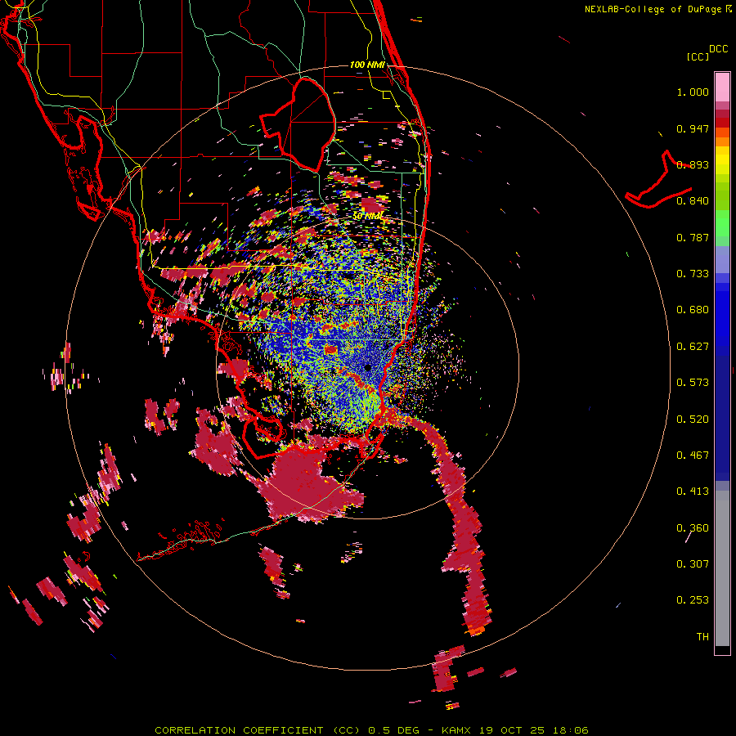Select the 0.787 scale value
Screen dimensions: 736x736
(693, 237)
